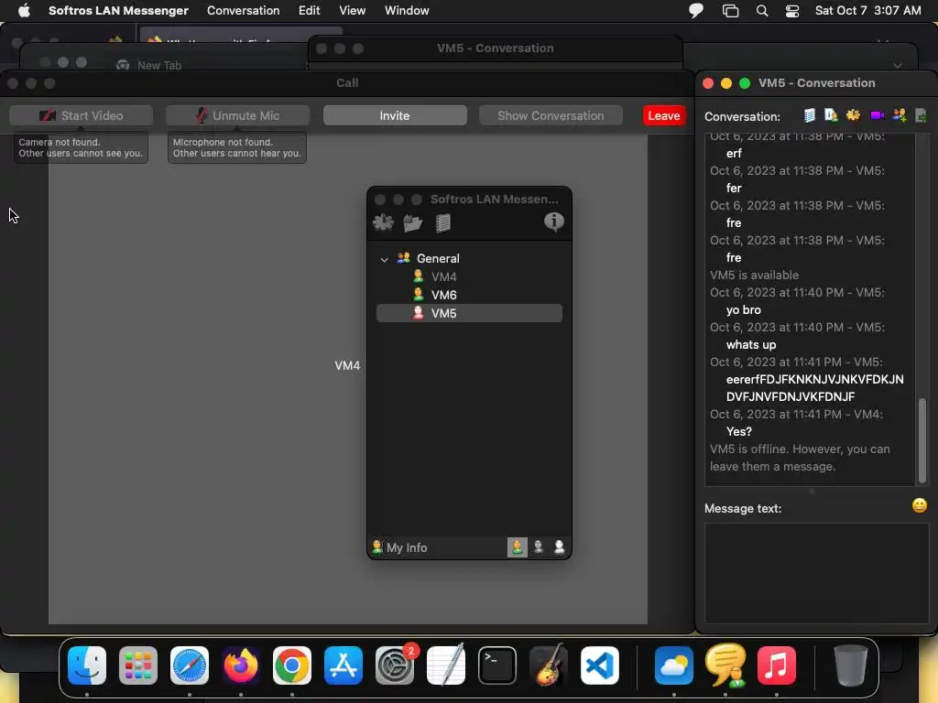Start video call with purple camera icon
Viewport: 938px width, 703px height.
click(x=877, y=115)
